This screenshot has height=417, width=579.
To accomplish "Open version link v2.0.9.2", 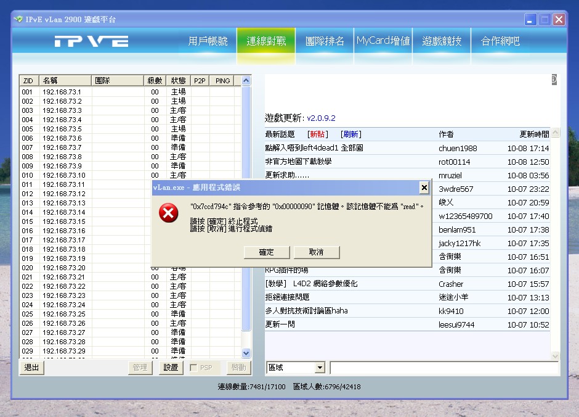I will coord(322,118).
